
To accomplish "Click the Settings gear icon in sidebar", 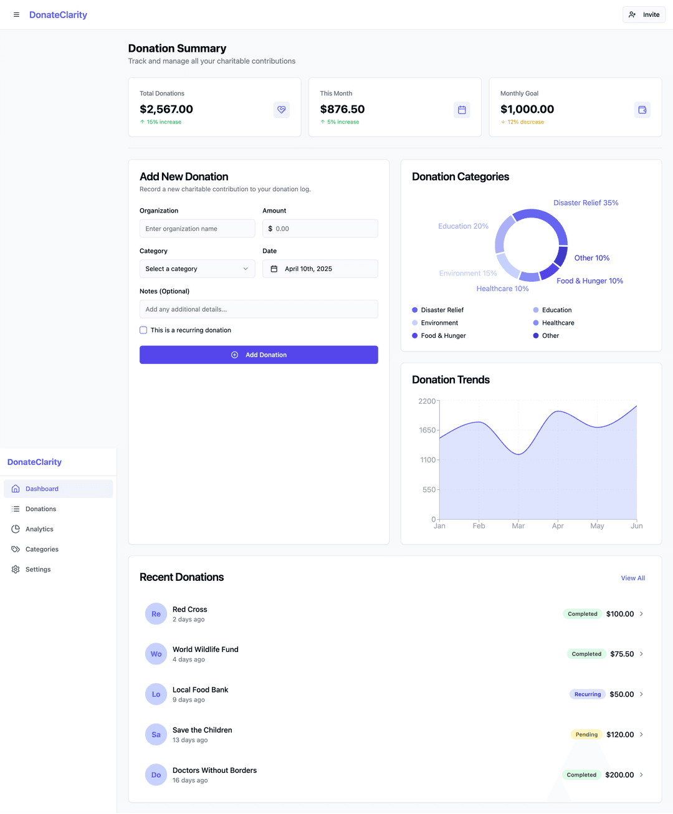I will (x=16, y=570).
